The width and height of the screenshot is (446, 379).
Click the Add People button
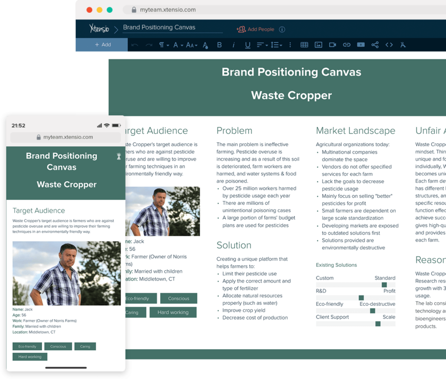tap(255, 29)
